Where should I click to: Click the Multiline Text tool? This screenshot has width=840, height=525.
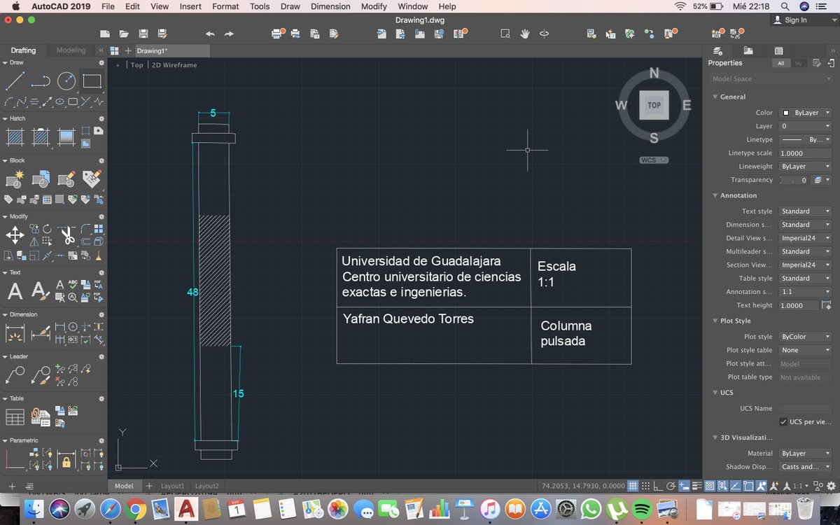(15, 291)
